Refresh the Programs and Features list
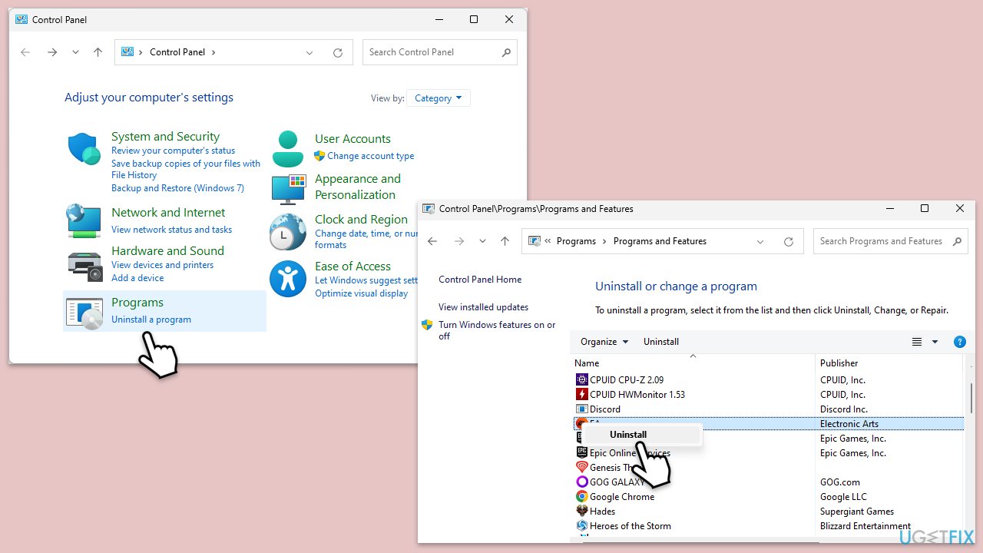This screenshot has width=983, height=553. pos(788,241)
